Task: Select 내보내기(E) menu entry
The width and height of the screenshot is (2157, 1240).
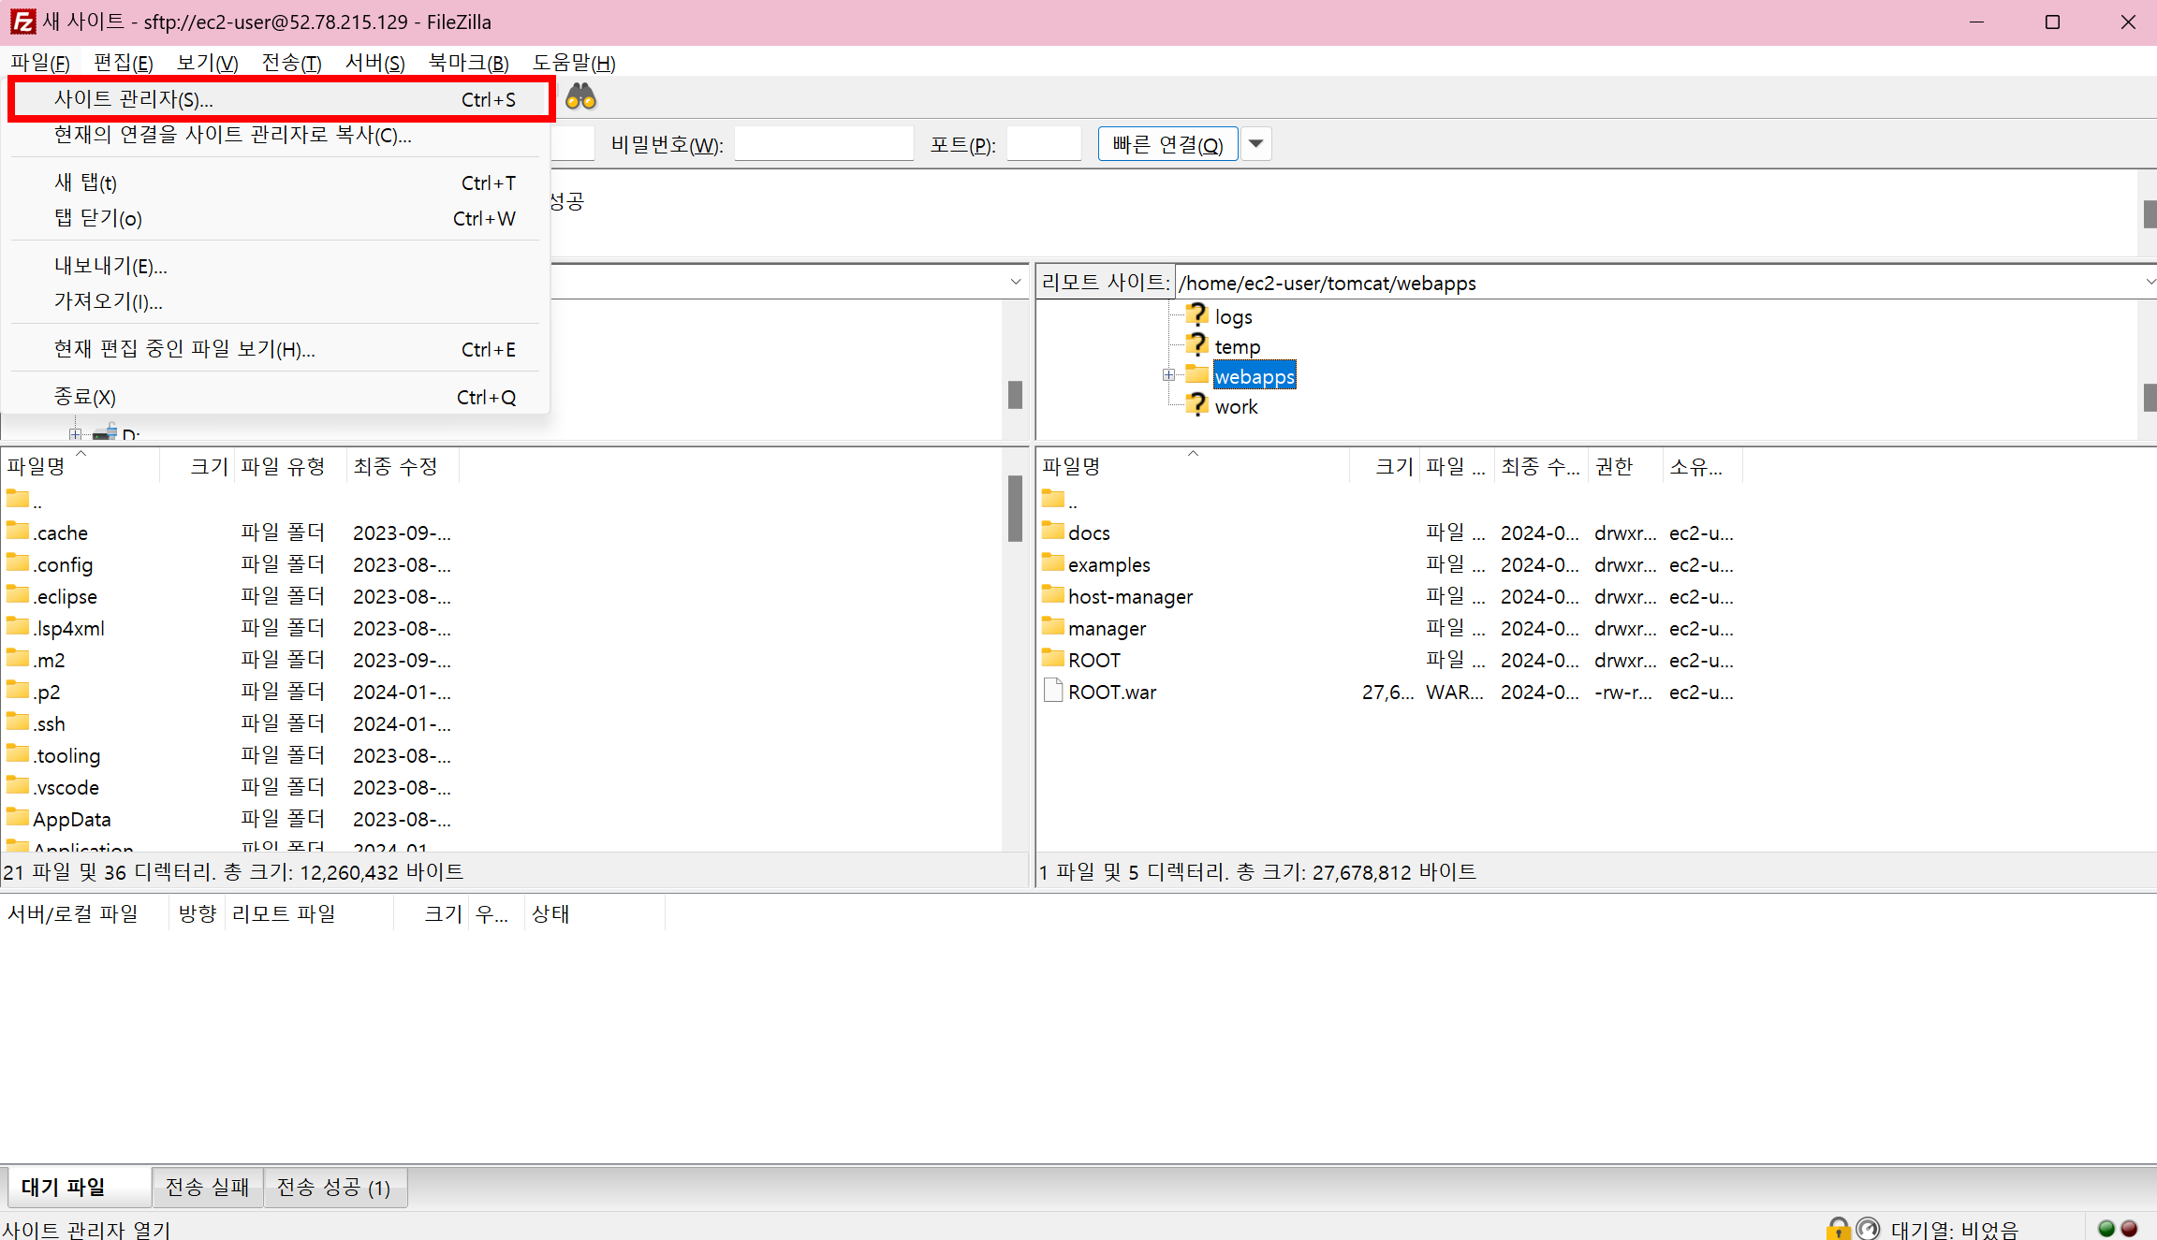Action: point(110,266)
